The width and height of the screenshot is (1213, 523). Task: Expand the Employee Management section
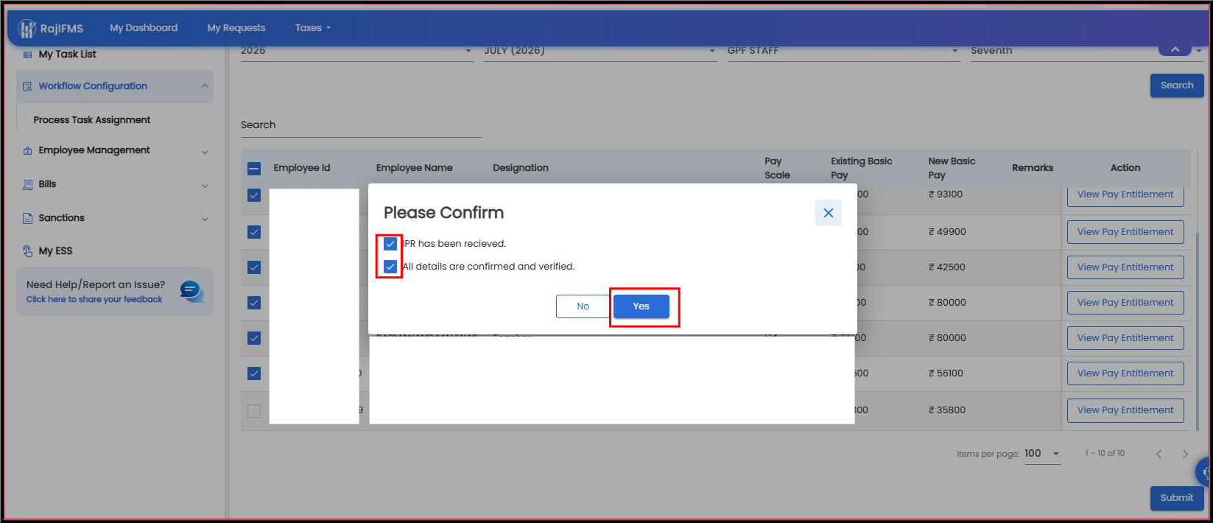click(x=205, y=152)
